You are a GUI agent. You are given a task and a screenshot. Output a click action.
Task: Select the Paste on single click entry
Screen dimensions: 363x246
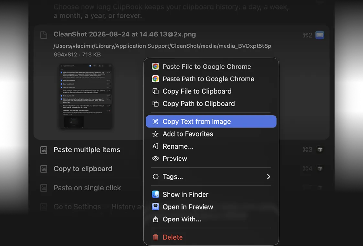pos(87,188)
